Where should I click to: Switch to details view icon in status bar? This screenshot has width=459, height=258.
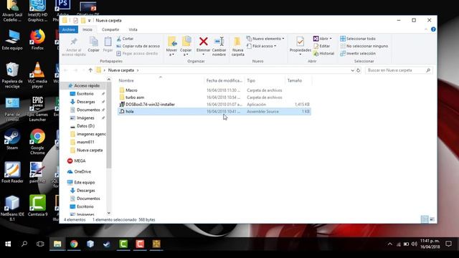click(x=425, y=219)
